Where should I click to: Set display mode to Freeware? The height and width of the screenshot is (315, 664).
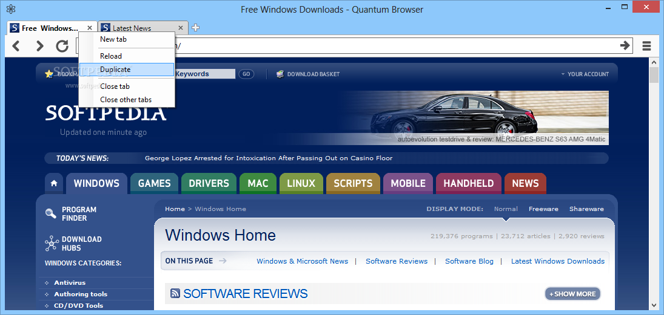[x=543, y=209]
